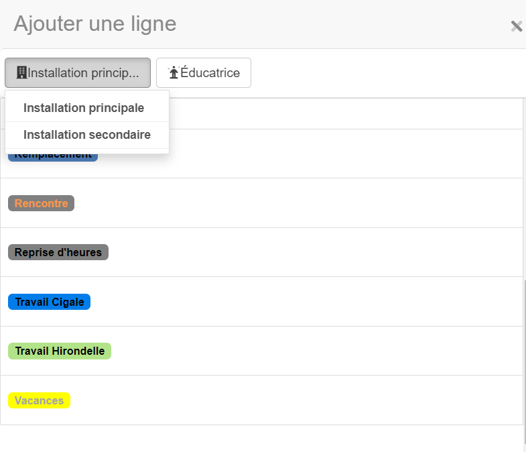The image size is (526, 452).
Task: Click the Ajouter une ligne title text
Action: point(95,24)
